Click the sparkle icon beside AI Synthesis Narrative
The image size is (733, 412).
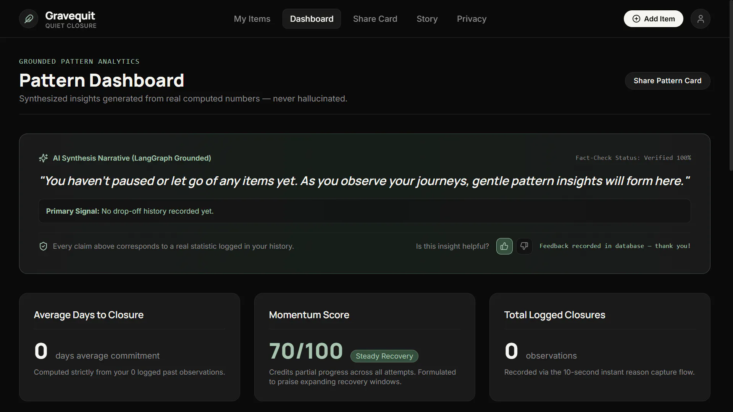coord(44,158)
